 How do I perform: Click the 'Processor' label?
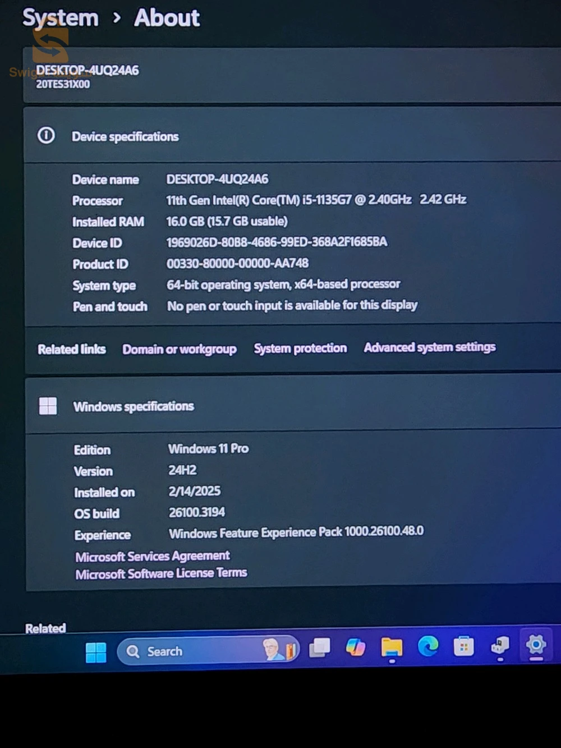pyautogui.click(x=98, y=201)
